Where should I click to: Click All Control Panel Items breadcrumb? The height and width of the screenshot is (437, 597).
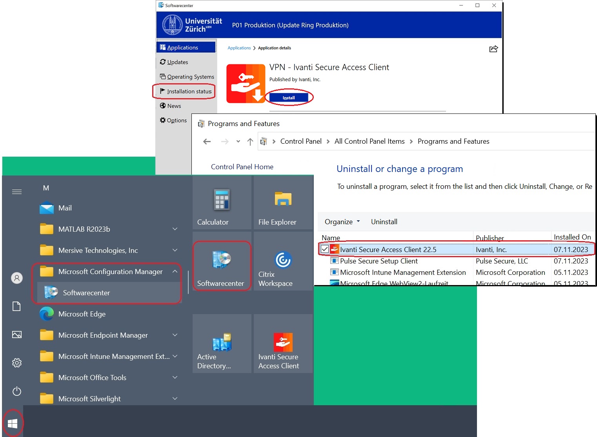click(369, 141)
